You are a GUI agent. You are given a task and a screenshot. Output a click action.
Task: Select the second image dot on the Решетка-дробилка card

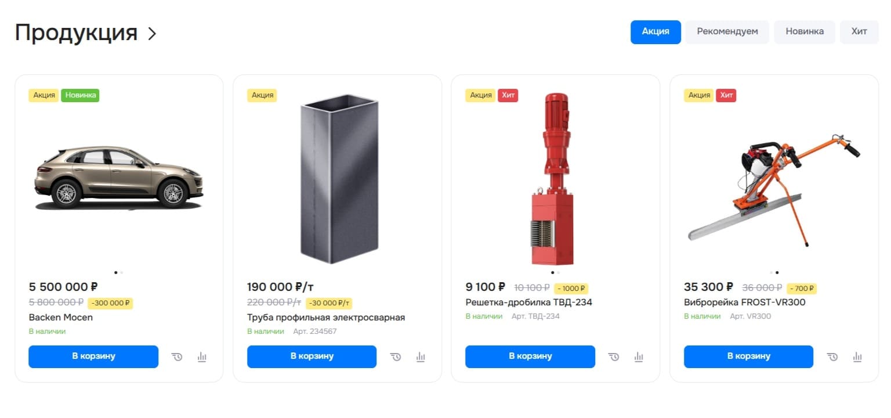click(558, 272)
